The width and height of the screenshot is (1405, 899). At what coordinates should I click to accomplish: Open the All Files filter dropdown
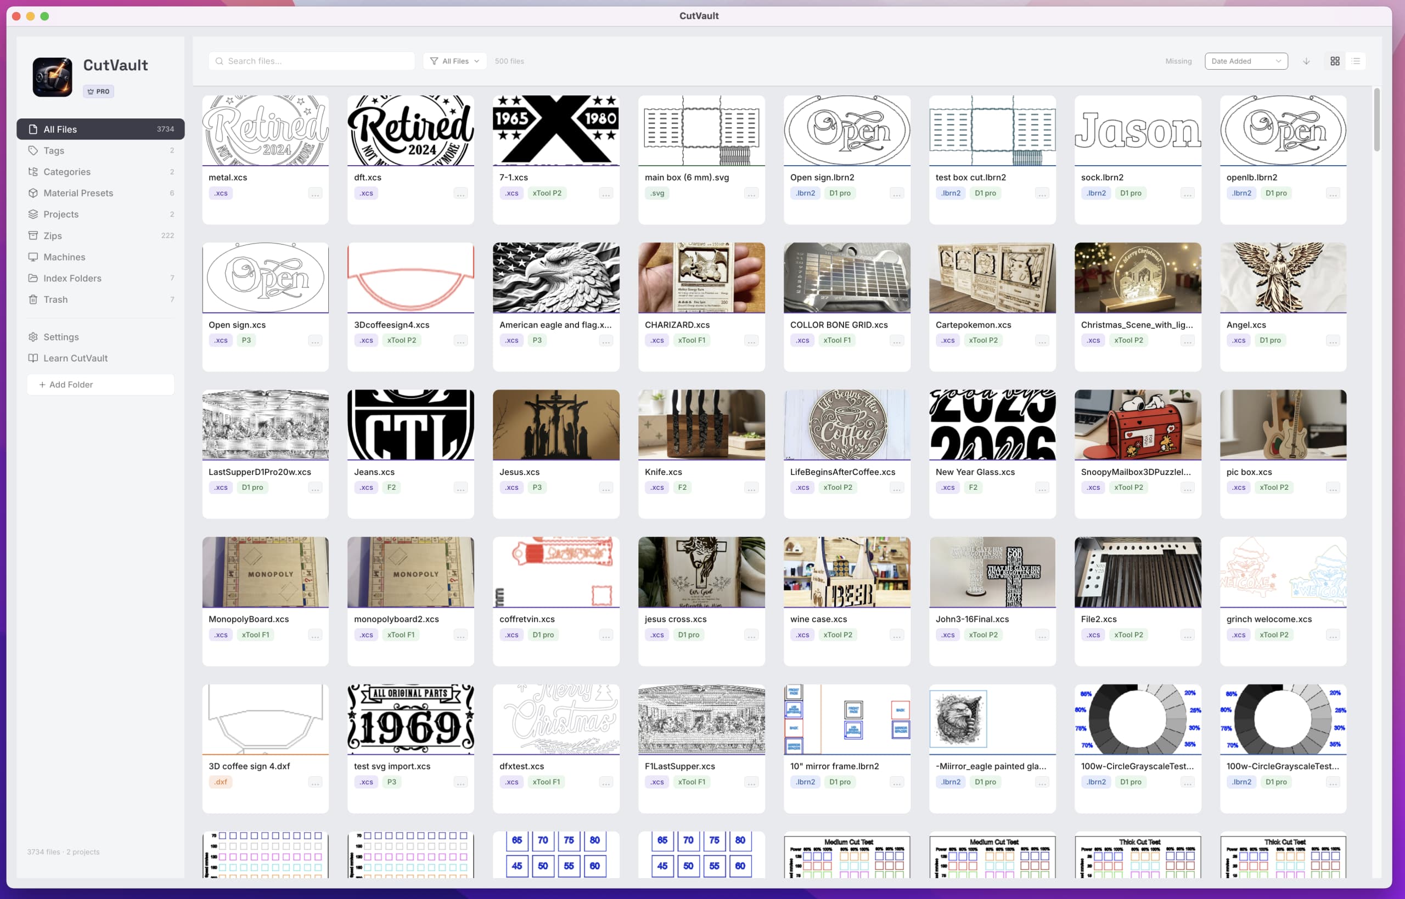pos(455,61)
